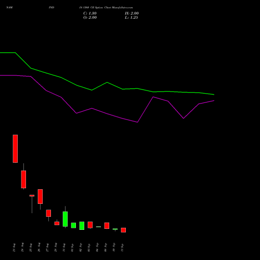Click the low value L: 1.25
The width and height of the screenshot is (260, 260).
tap(132, 18)
